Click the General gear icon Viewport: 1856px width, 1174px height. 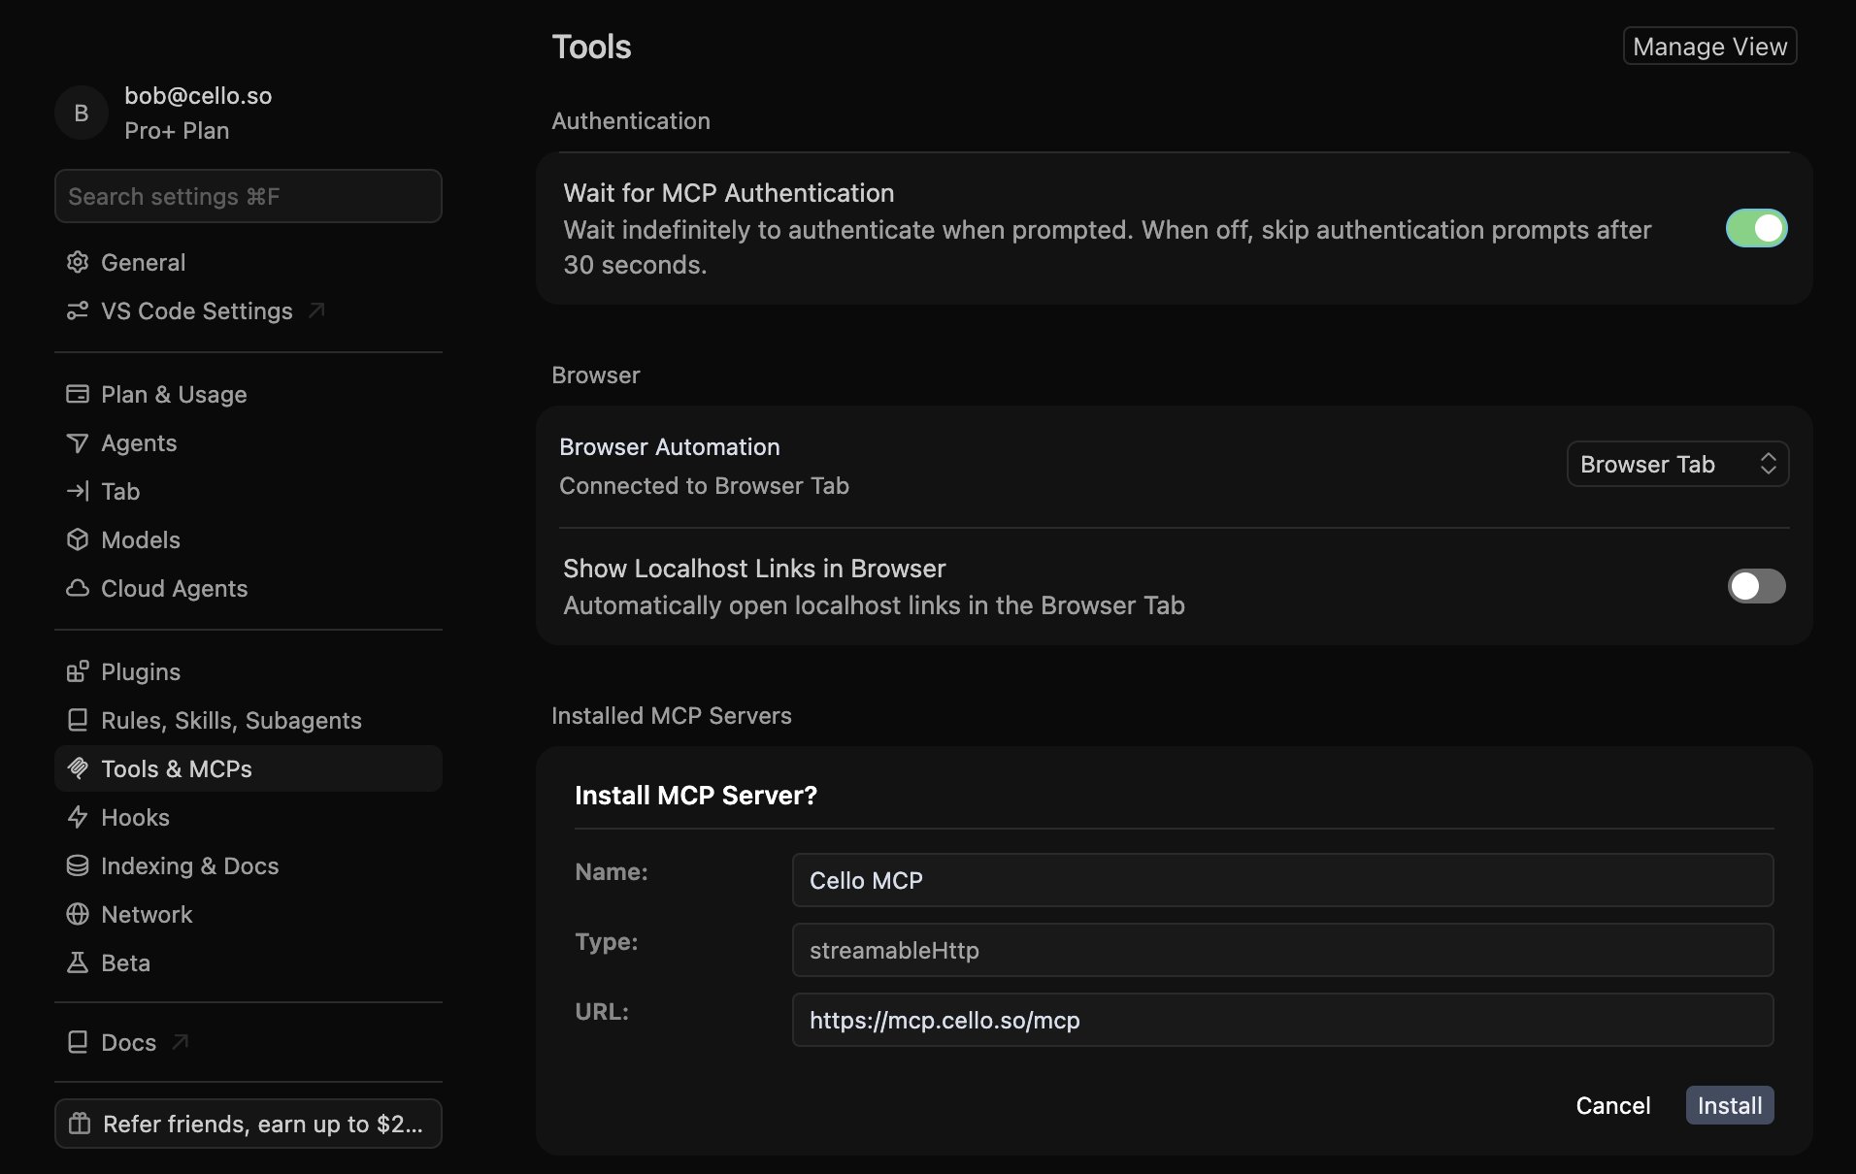78,262
